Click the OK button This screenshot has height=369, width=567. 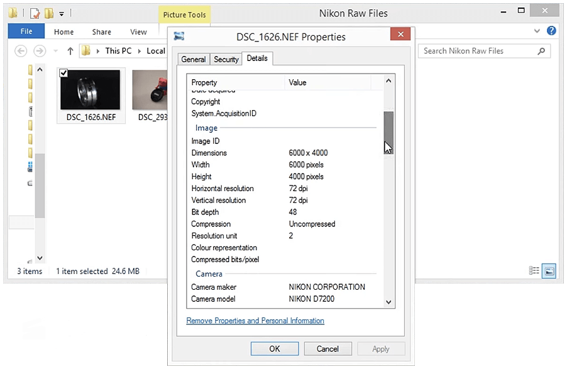coord(274,349)
